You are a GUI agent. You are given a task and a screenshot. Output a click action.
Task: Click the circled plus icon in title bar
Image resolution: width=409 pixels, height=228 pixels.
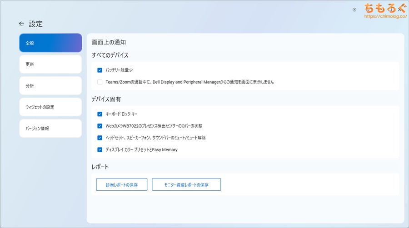click(354, 10)
